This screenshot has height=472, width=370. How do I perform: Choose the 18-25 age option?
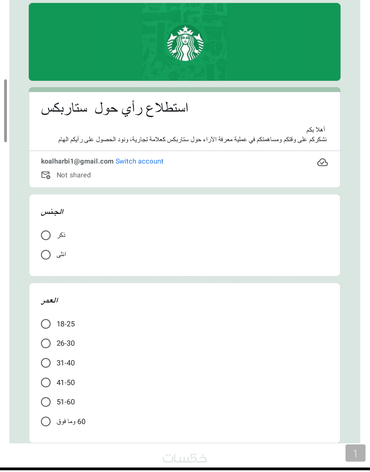tap(46, 324)
